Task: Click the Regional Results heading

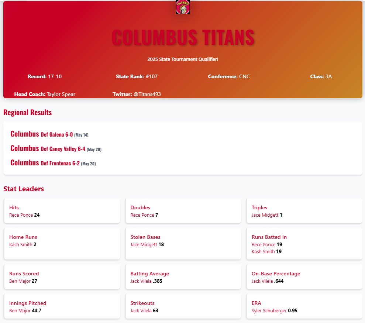Action: [x=27, y=113]
